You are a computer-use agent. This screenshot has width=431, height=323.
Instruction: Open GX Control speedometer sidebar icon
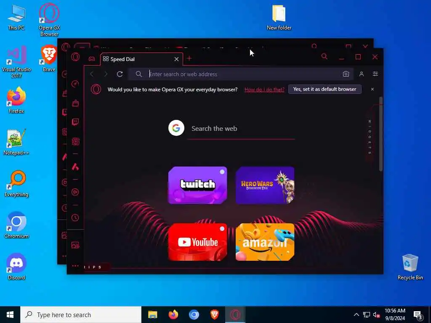(75, 84)
